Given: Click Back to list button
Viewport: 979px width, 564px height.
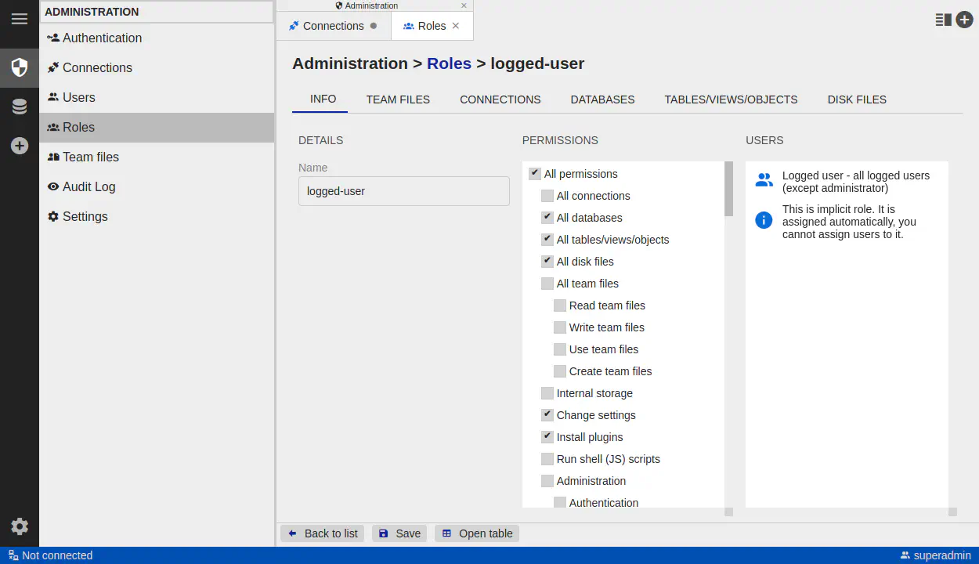Looking at the screenshot, I should tap(323, 533).
